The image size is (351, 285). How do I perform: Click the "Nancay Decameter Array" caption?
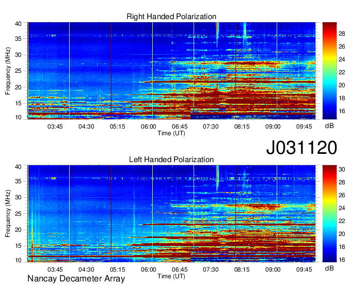pos(76,279)
